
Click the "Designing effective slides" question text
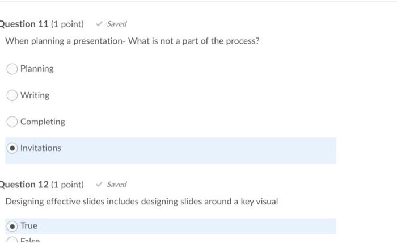coord(142,202)
